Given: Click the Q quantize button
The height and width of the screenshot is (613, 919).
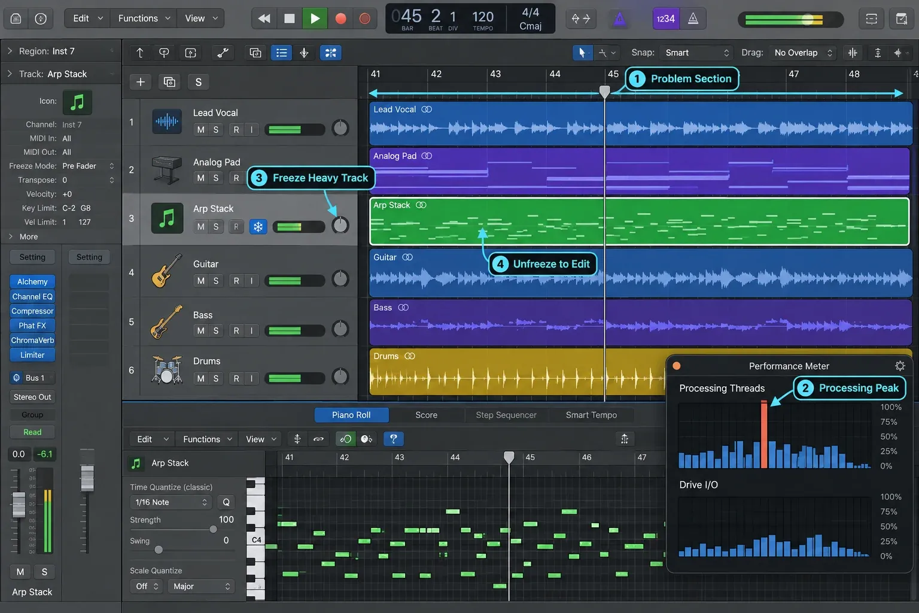Looking at the screenshot, I should tap(226, 502).
